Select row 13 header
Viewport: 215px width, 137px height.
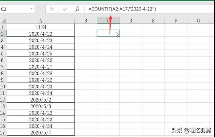3,106
